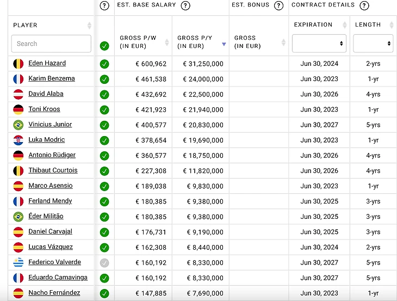Toggle verified checkmark for Thibaut Courtois
Viewport: 397px width, 301px height.
pos(104,170)
